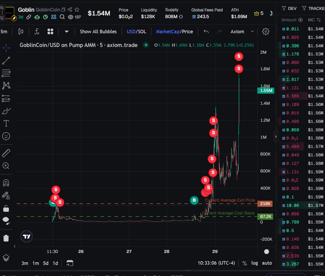Viewport: 325px width, 276px height.
Task: Filter trades by DEV
Action: [289, 8]
